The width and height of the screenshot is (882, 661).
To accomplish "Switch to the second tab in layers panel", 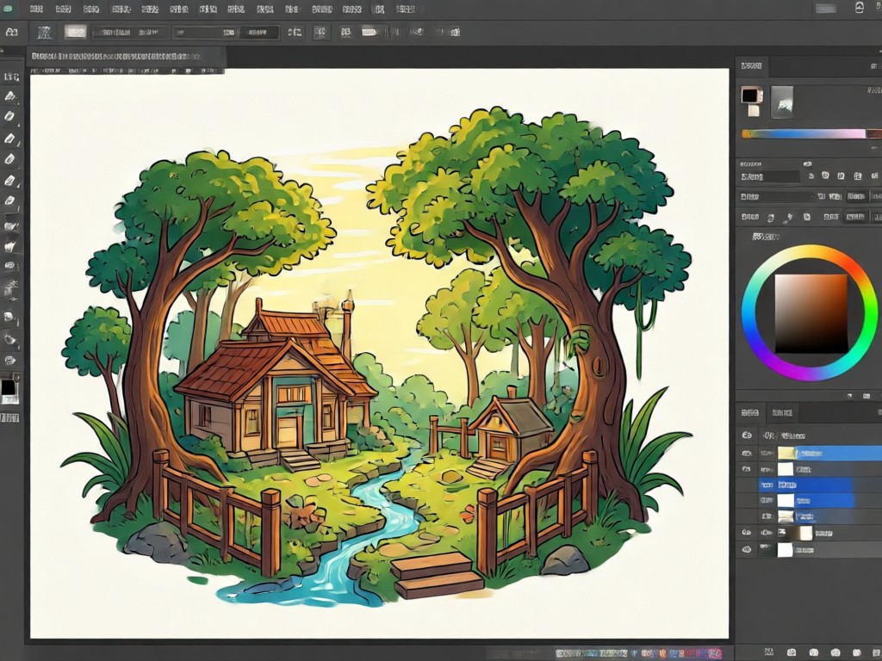I will (x=782, y=412).
